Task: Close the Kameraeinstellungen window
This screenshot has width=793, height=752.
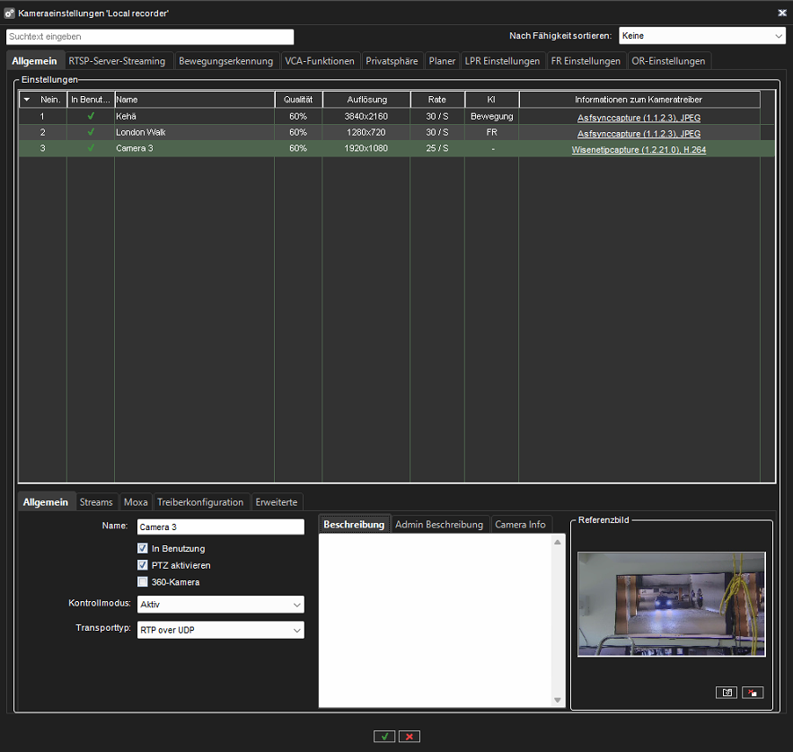Action: click(782, 13)
